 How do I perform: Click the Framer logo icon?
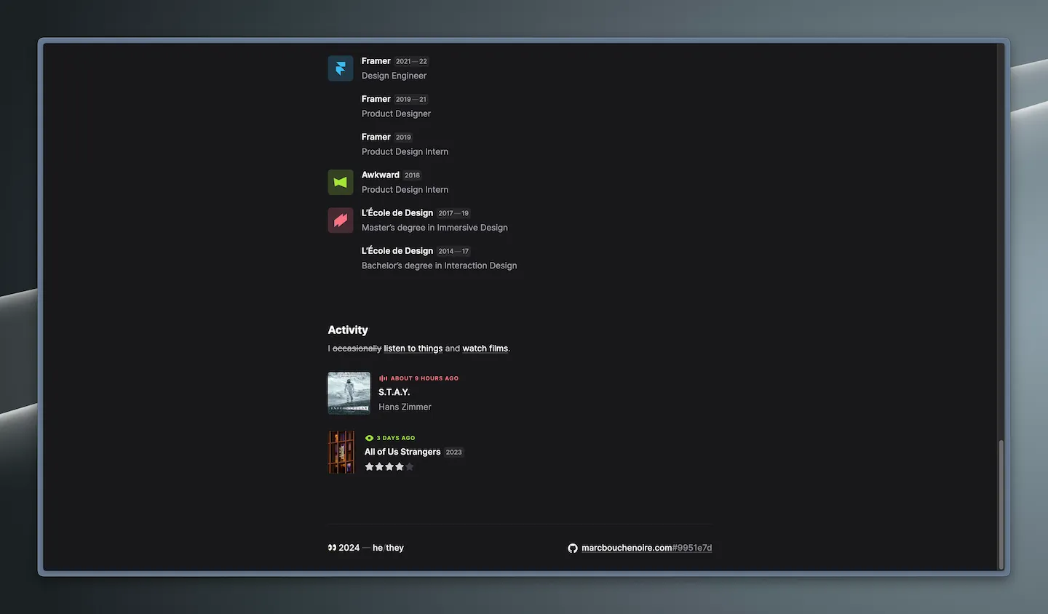[x=340, y=68]
